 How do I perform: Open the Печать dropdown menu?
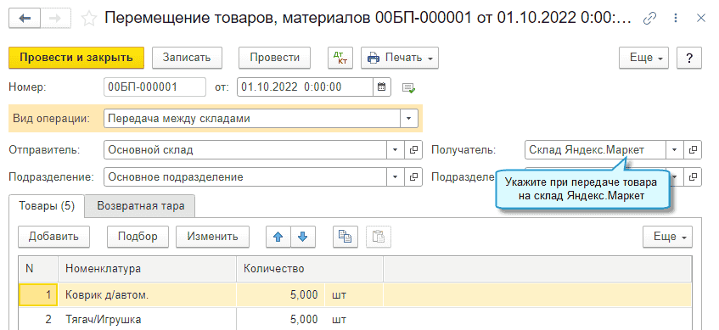pos(400,58)
